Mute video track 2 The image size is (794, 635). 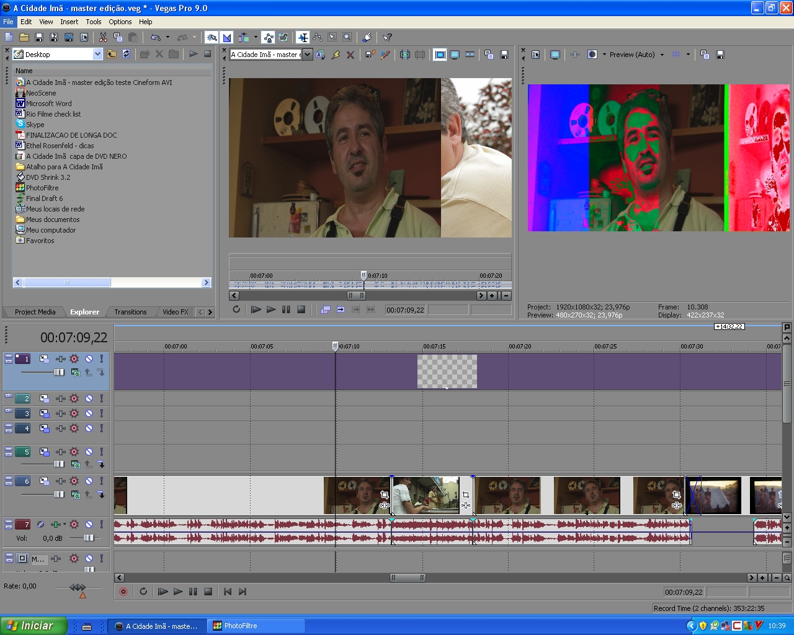coord(89,399)
